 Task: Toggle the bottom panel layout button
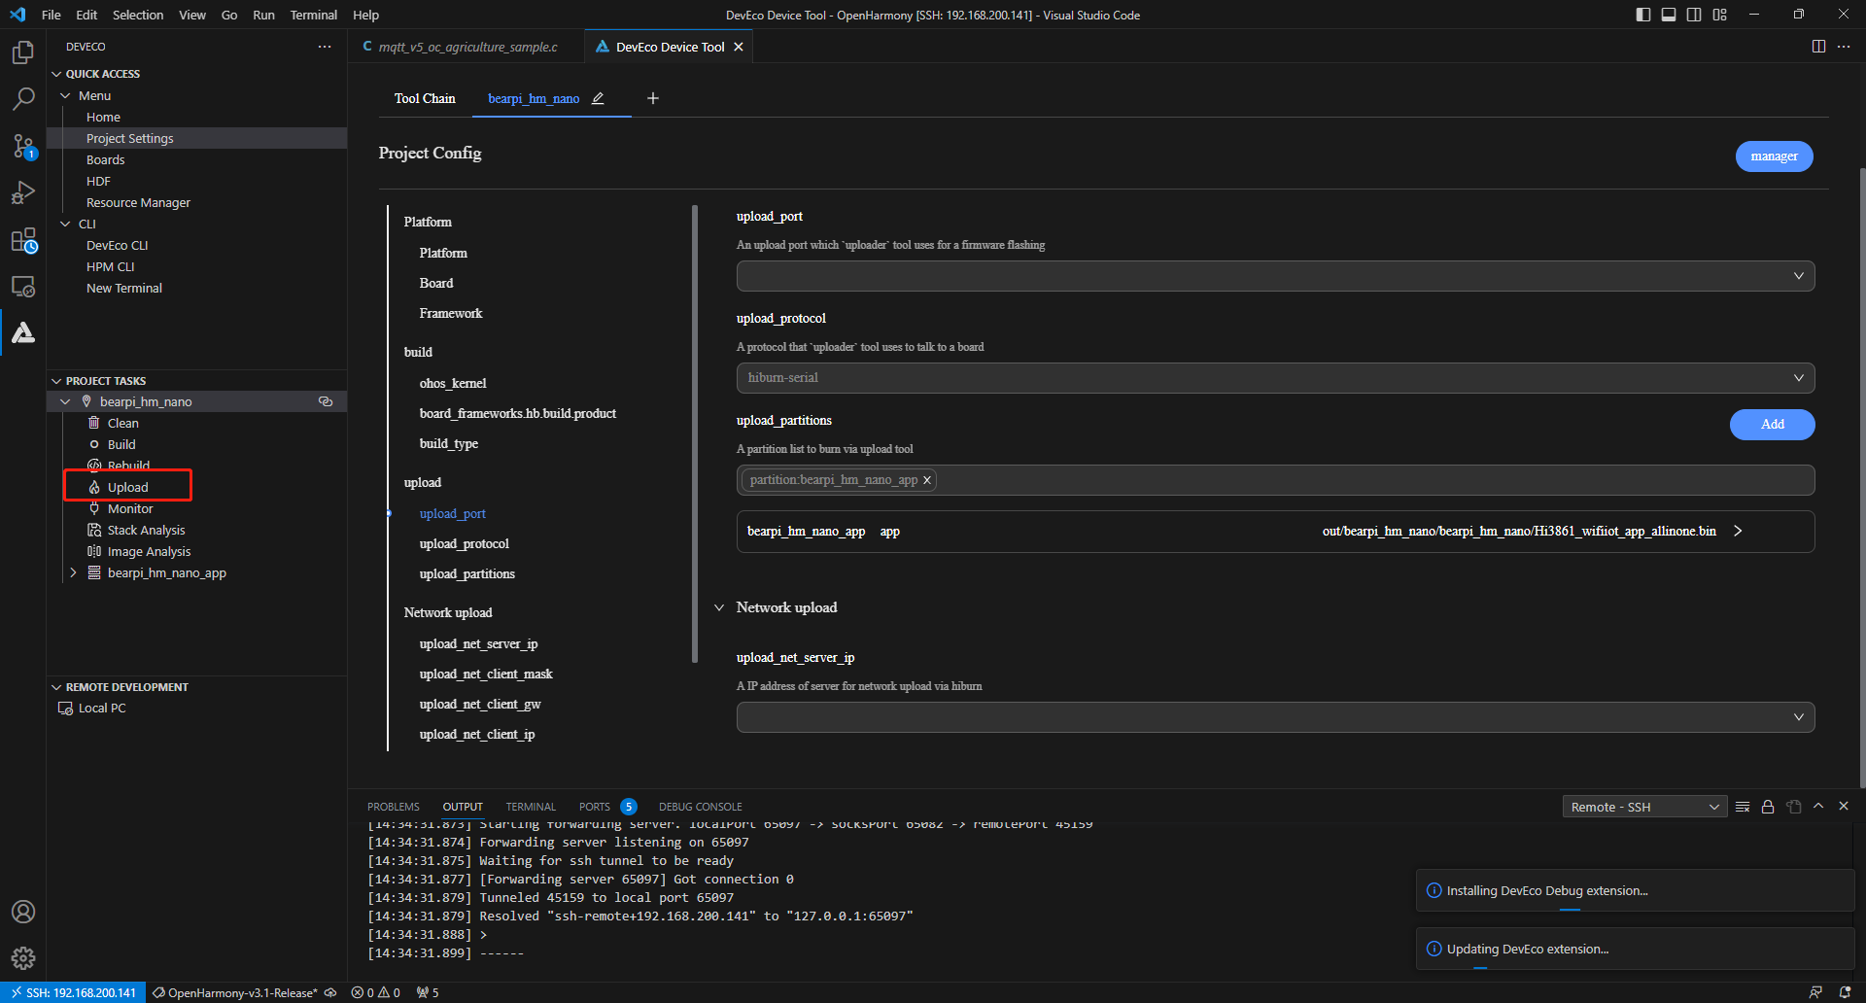point(1669,15)
